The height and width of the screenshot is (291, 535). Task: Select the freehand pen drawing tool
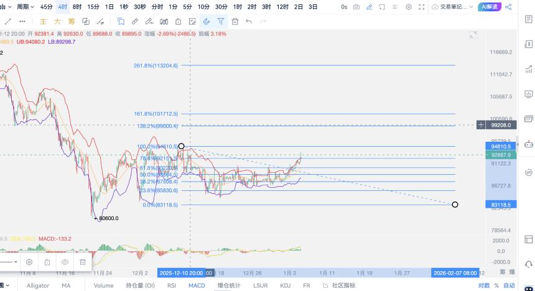[x=149, y=22]
